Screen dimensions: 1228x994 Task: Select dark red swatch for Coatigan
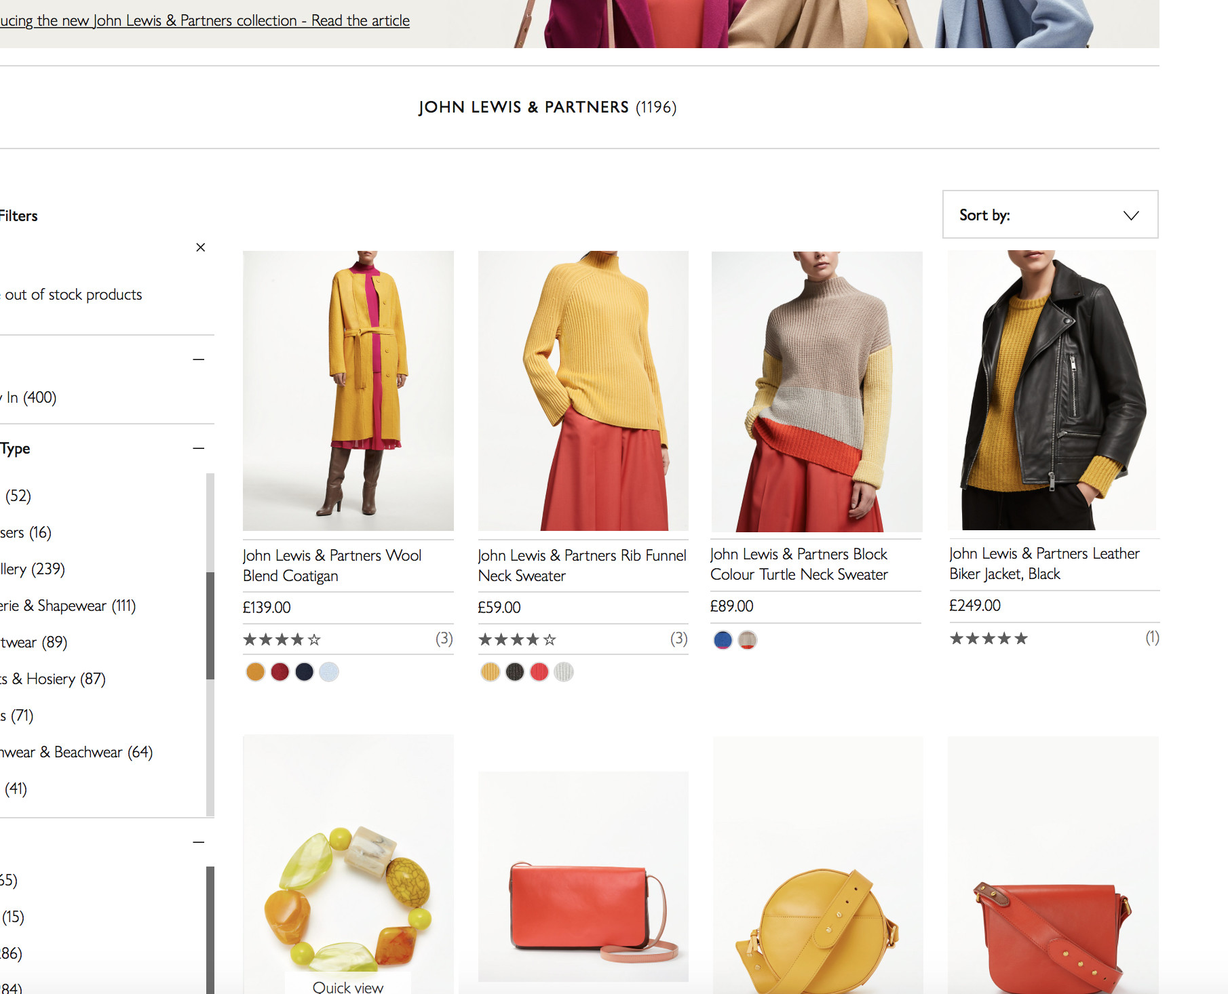click(x=280, y=672)
